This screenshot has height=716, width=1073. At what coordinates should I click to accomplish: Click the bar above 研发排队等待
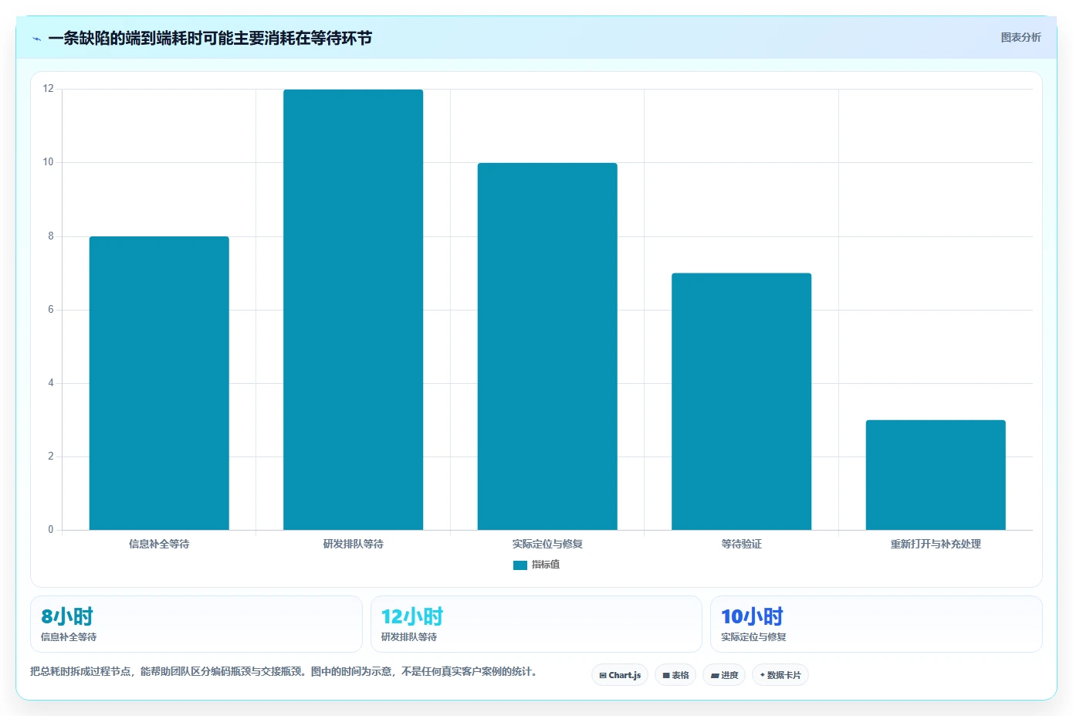[x=353, y=310]
